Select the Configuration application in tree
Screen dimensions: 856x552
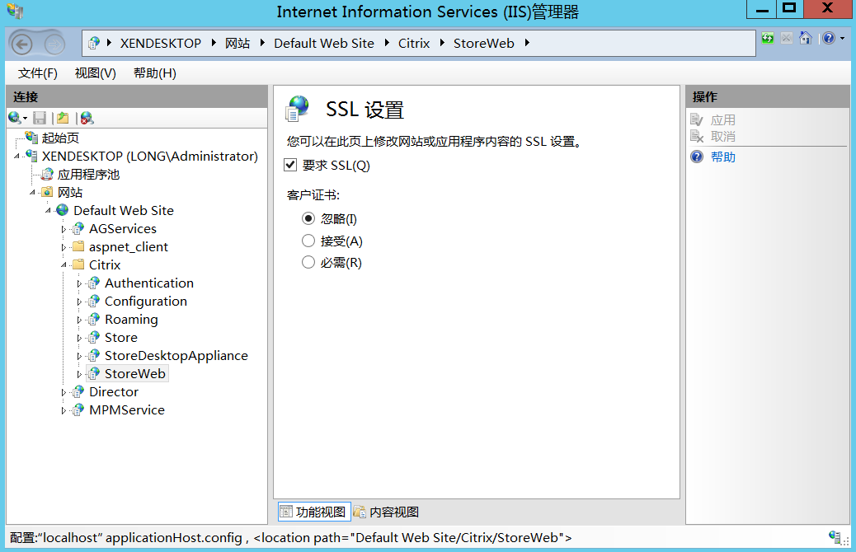tap(146, 301)
